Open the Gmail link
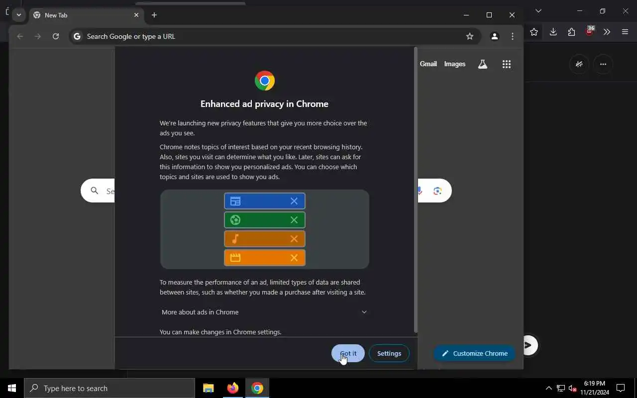The height and width of the screenshot is (398, 637). (x=428, y=64)
